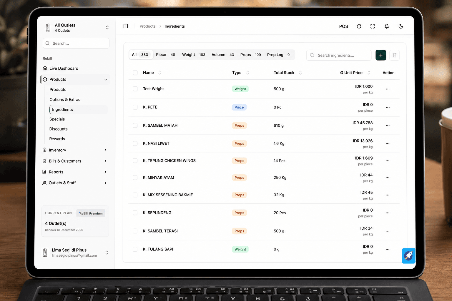The height and width of the screenshot is (301, 452).
Task: Select the Volume 43 tab
Action: click(223, 55)
